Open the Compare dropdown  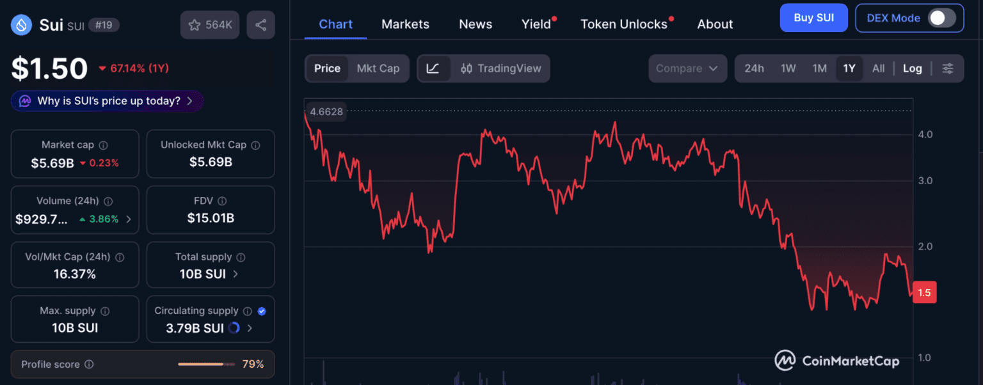click(687, 68)
